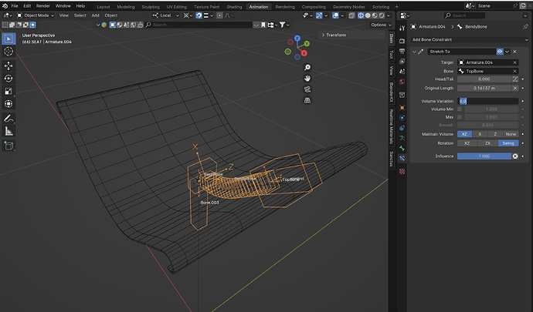Open View Layer properties tab icon
The width and height of the screenshot is (533, 312).
click(402, 62)
